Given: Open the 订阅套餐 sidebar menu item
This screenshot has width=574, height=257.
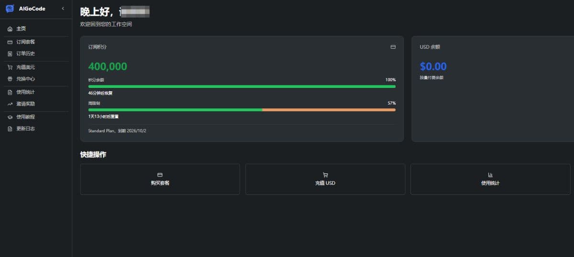Looking at the screenshot, I should [25, 42].
